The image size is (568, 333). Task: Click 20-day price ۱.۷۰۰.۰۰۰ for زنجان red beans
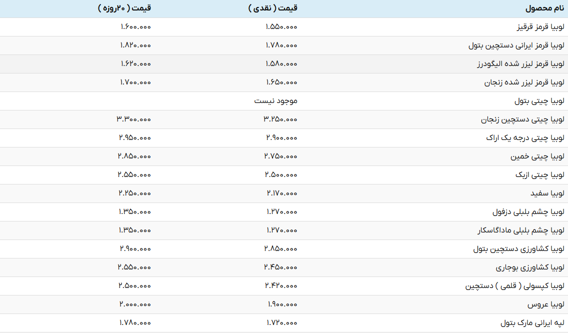pyautogui.click(x=135, y=82)
